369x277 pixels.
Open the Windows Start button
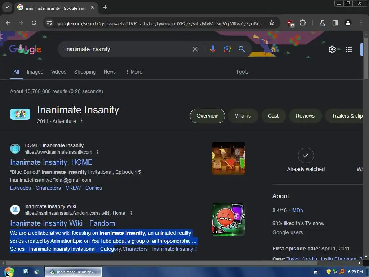(9, 272)
